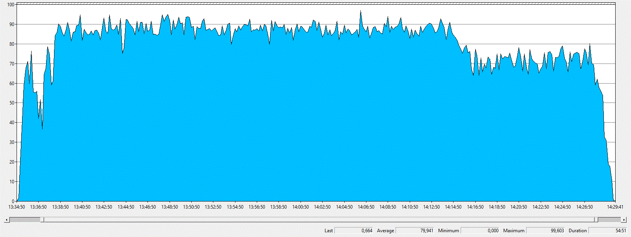Click the left arrow of the time range scrollbar
The height and width of the screenshot is (237, 631).
point(6,220)
